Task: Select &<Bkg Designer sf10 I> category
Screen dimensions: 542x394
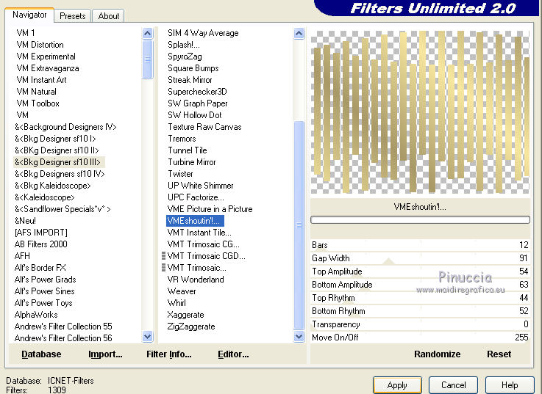Action: coord(55,139)
